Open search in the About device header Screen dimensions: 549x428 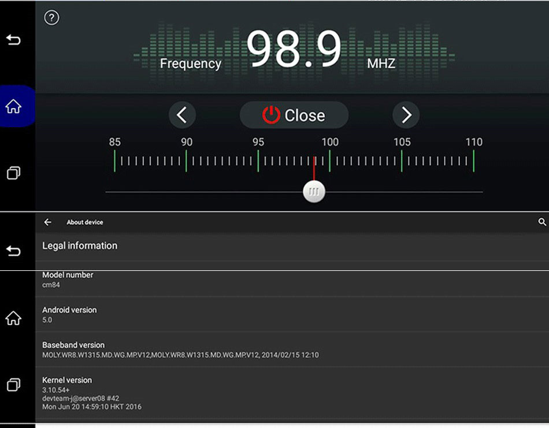click(x=541, y=222)
